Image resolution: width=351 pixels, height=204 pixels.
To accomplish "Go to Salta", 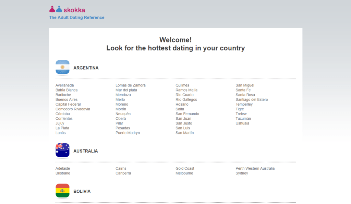I will [180, 109].
